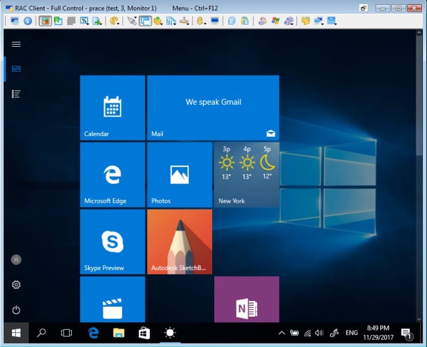Toggle the full-color display button in the toolbar
Viewport: 427px width, 347px height.
(45, 21)
